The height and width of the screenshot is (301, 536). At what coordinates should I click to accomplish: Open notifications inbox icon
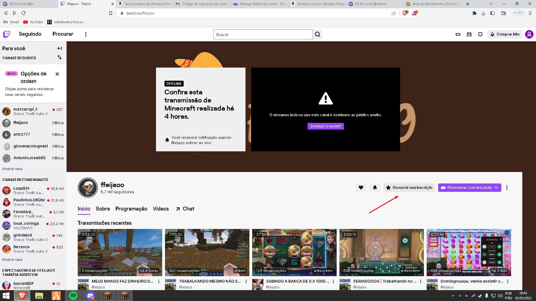[x=469, y=34]
